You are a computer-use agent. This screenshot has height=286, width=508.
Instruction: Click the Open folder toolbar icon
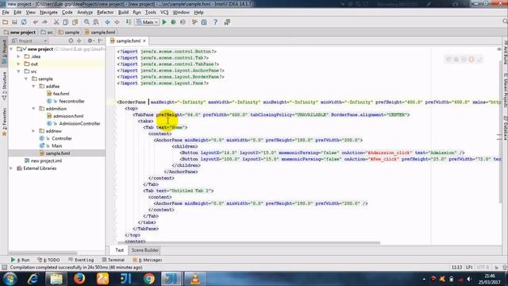pyautogui.click(x=6, y=22)
